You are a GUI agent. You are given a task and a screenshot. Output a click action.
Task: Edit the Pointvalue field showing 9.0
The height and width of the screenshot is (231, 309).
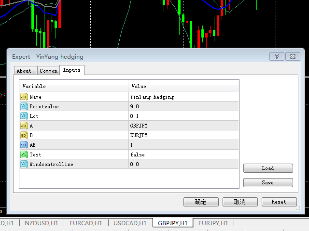(183, 106)
